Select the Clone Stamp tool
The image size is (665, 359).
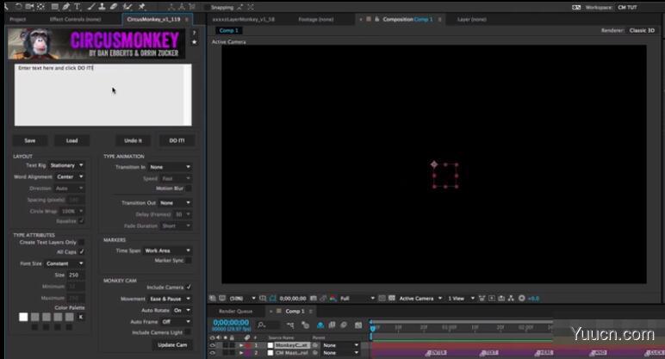[x=102, y=6]
